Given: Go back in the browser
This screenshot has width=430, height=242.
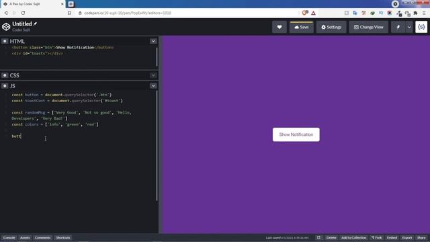Looking at the screenshot, I should click(6, 13).
